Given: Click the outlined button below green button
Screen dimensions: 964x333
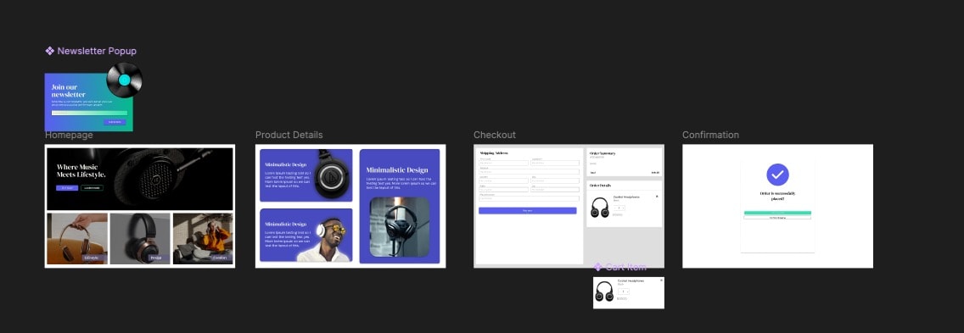Looking at the screenshot, I should (x=777, y=218).
